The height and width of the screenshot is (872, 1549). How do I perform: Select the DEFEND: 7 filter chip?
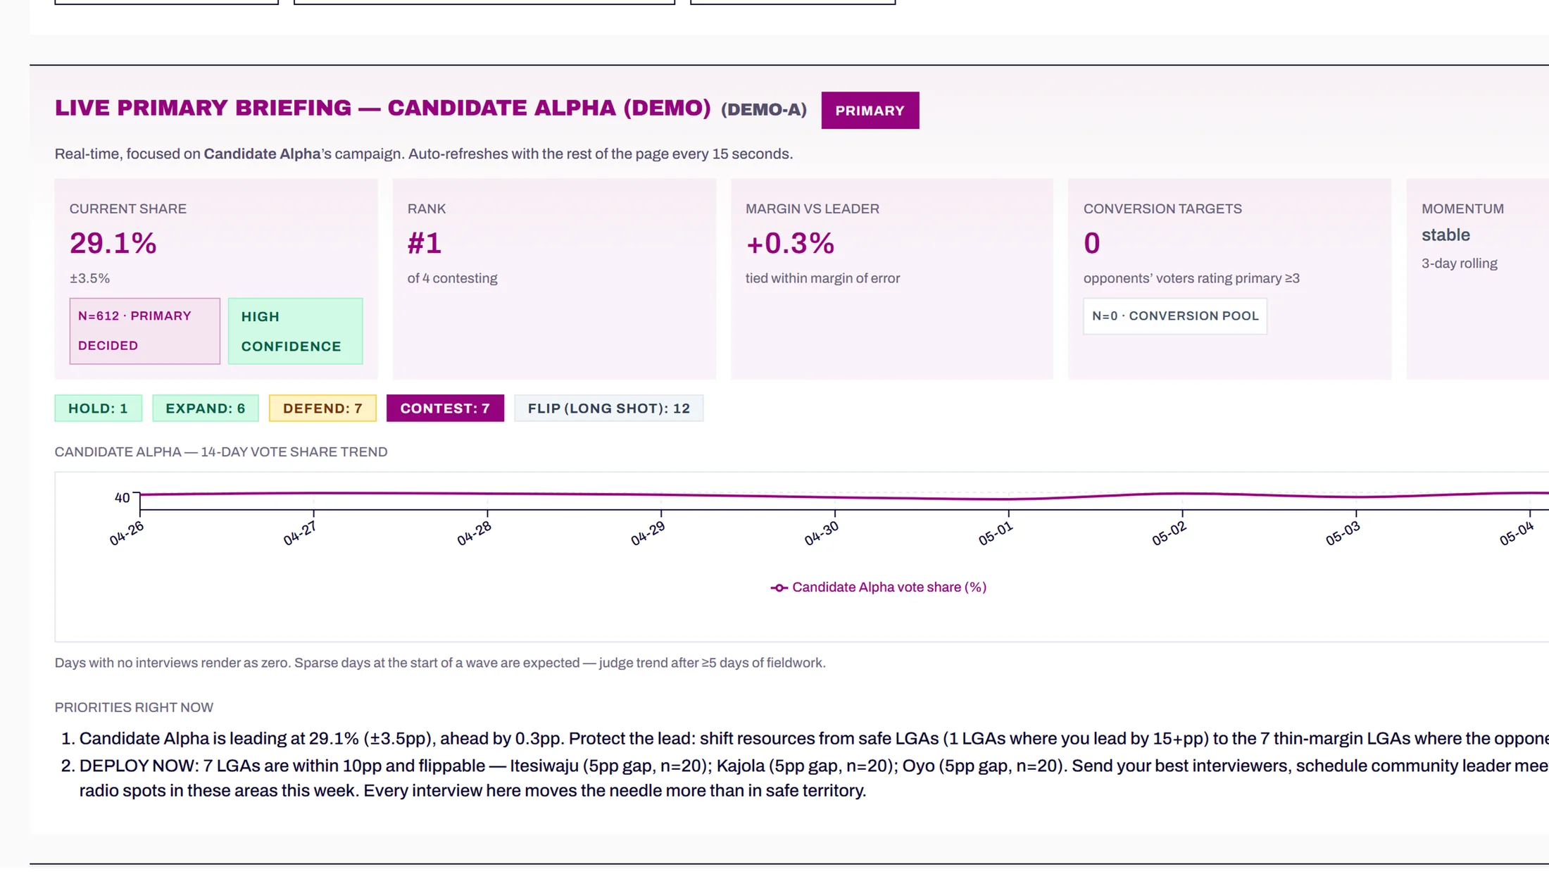click(322, 409)
